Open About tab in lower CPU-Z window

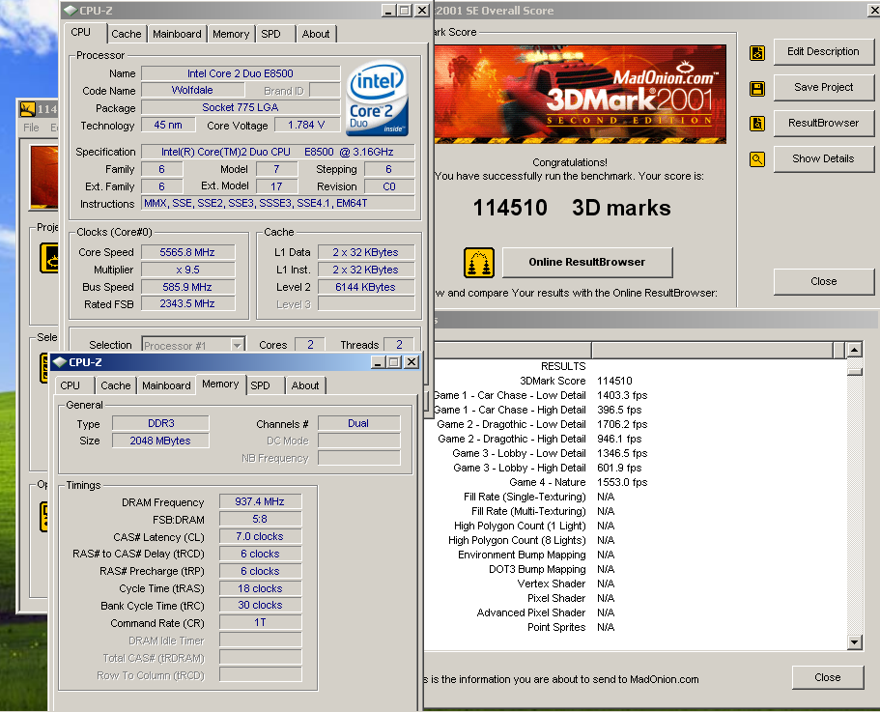(x=304, y=385)
